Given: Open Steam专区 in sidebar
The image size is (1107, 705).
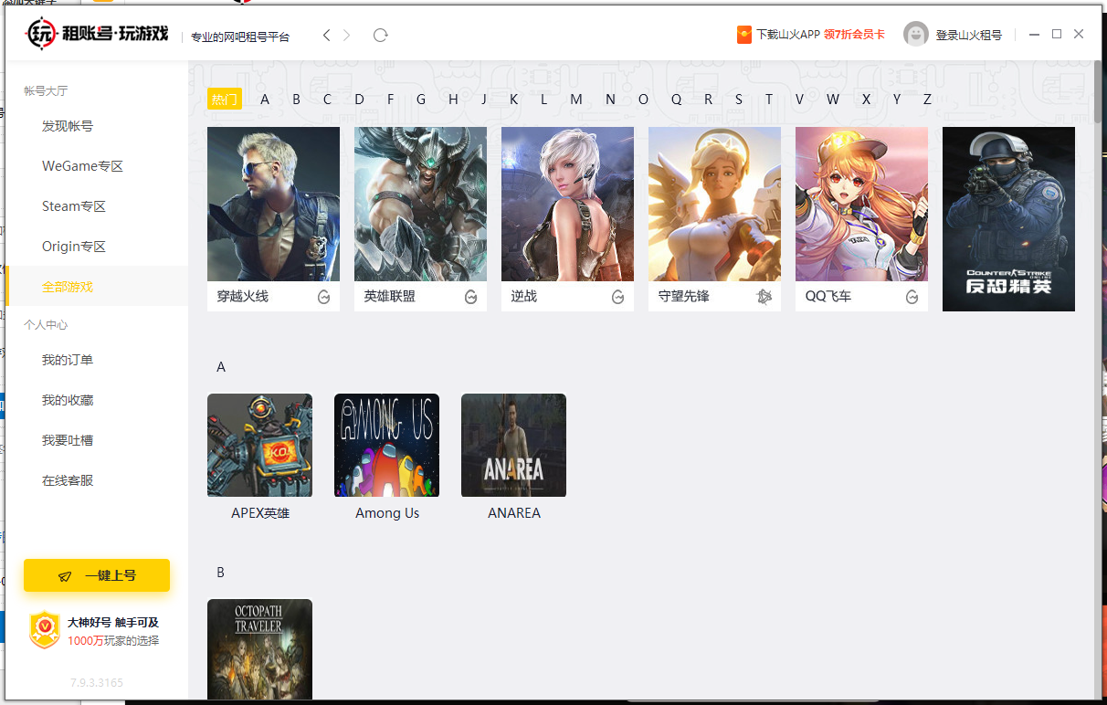Looking at the screenshot, I should [x=74, y=206].
